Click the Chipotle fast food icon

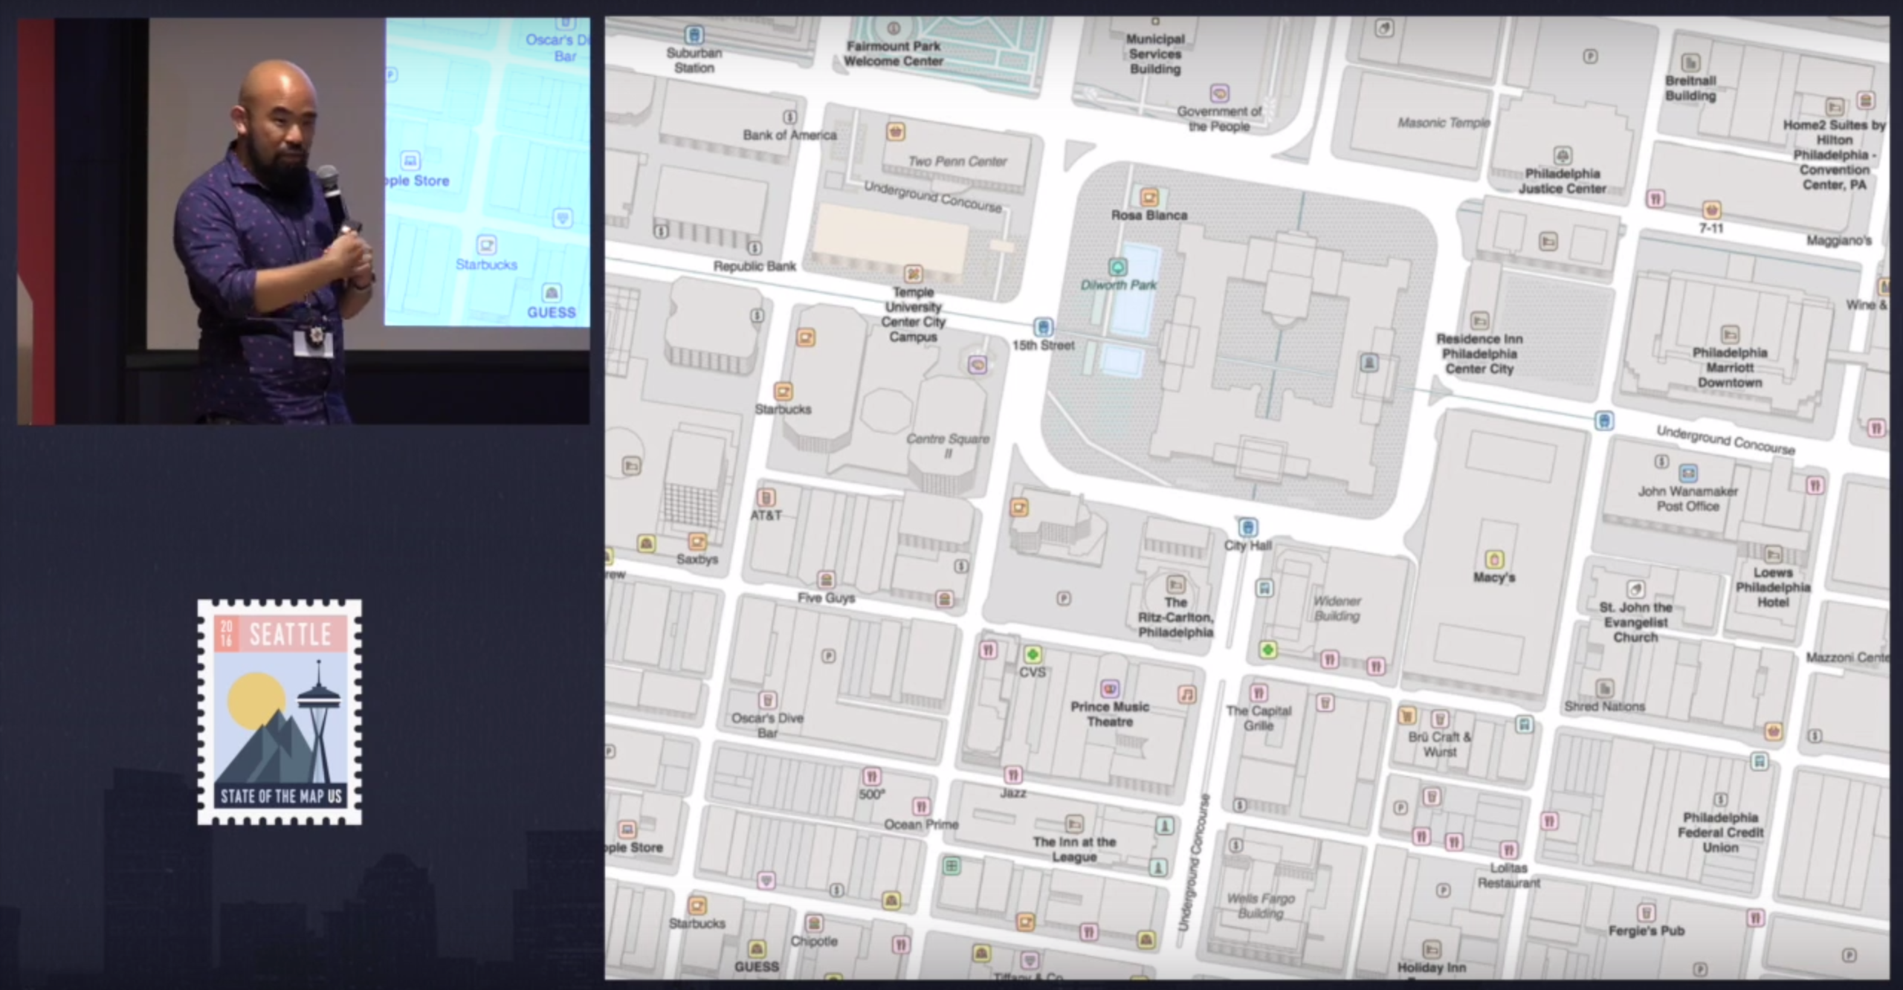coord(814,924)
